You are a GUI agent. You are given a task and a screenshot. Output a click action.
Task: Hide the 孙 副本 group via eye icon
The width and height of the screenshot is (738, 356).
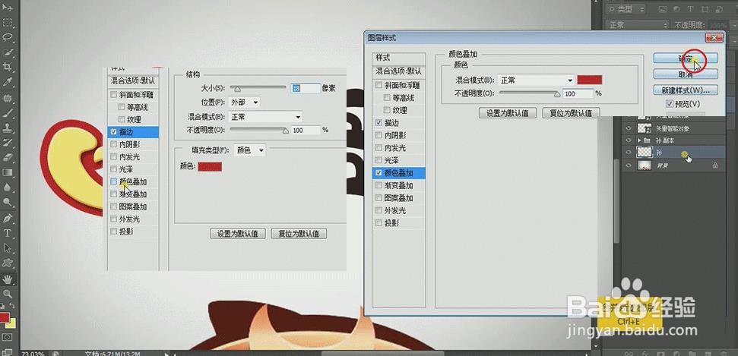[x=628, y=140]
